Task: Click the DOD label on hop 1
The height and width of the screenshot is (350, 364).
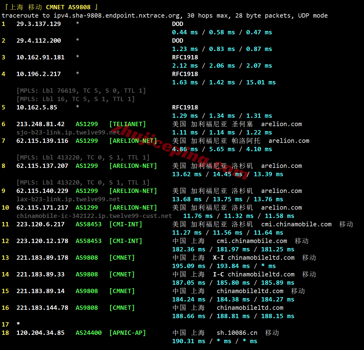Action: point(178,24)
